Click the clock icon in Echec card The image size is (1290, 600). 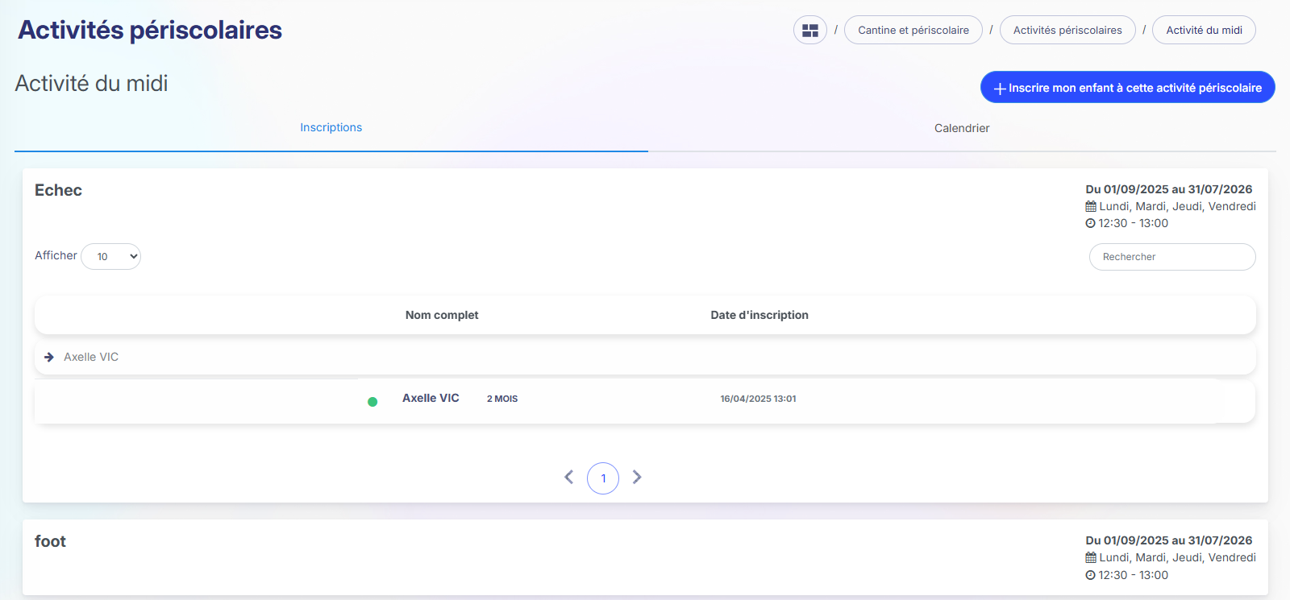pos(1090,224)
